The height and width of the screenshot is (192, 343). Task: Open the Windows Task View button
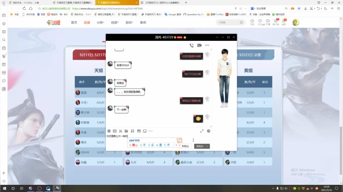click(21, 188)
